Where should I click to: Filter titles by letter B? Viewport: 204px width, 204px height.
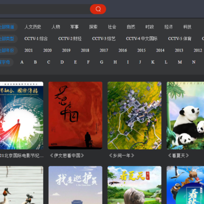[x=35, y=62]
